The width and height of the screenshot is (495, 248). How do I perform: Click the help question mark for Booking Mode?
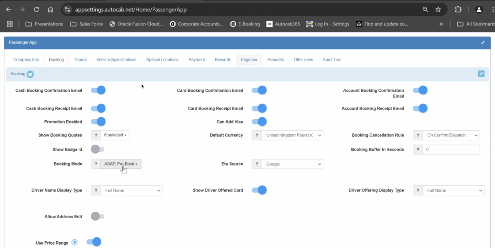click(x=96, y=164)
